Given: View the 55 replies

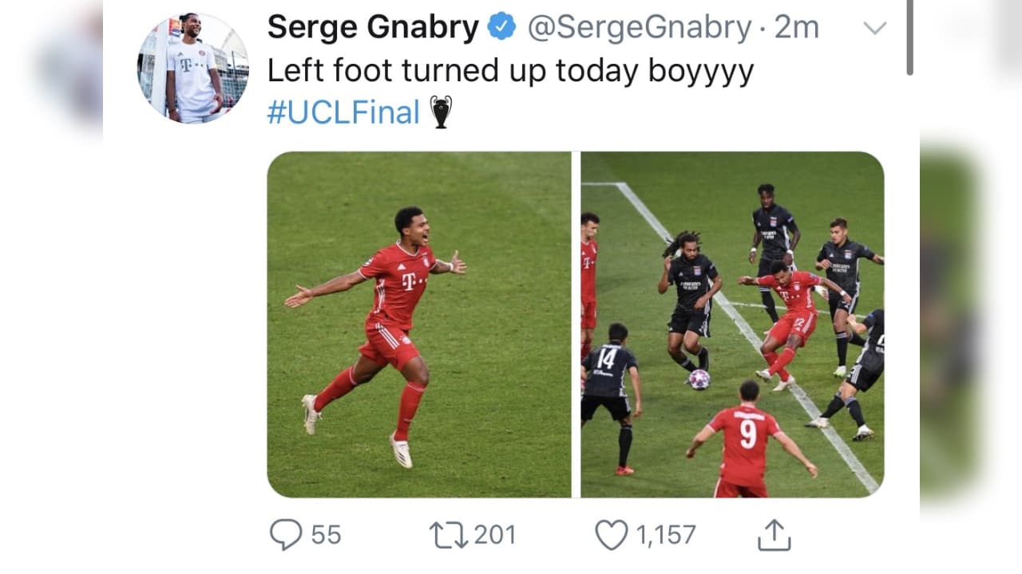Looking at the screenshot, I should click(x=323, y=534).
